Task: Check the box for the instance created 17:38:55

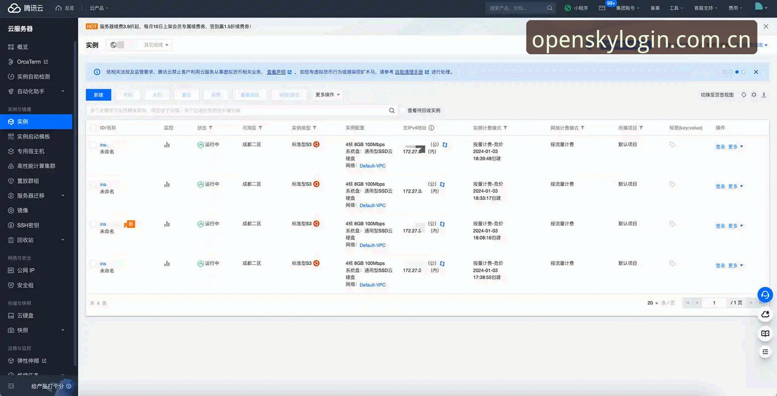Action: tap(93, 263)
